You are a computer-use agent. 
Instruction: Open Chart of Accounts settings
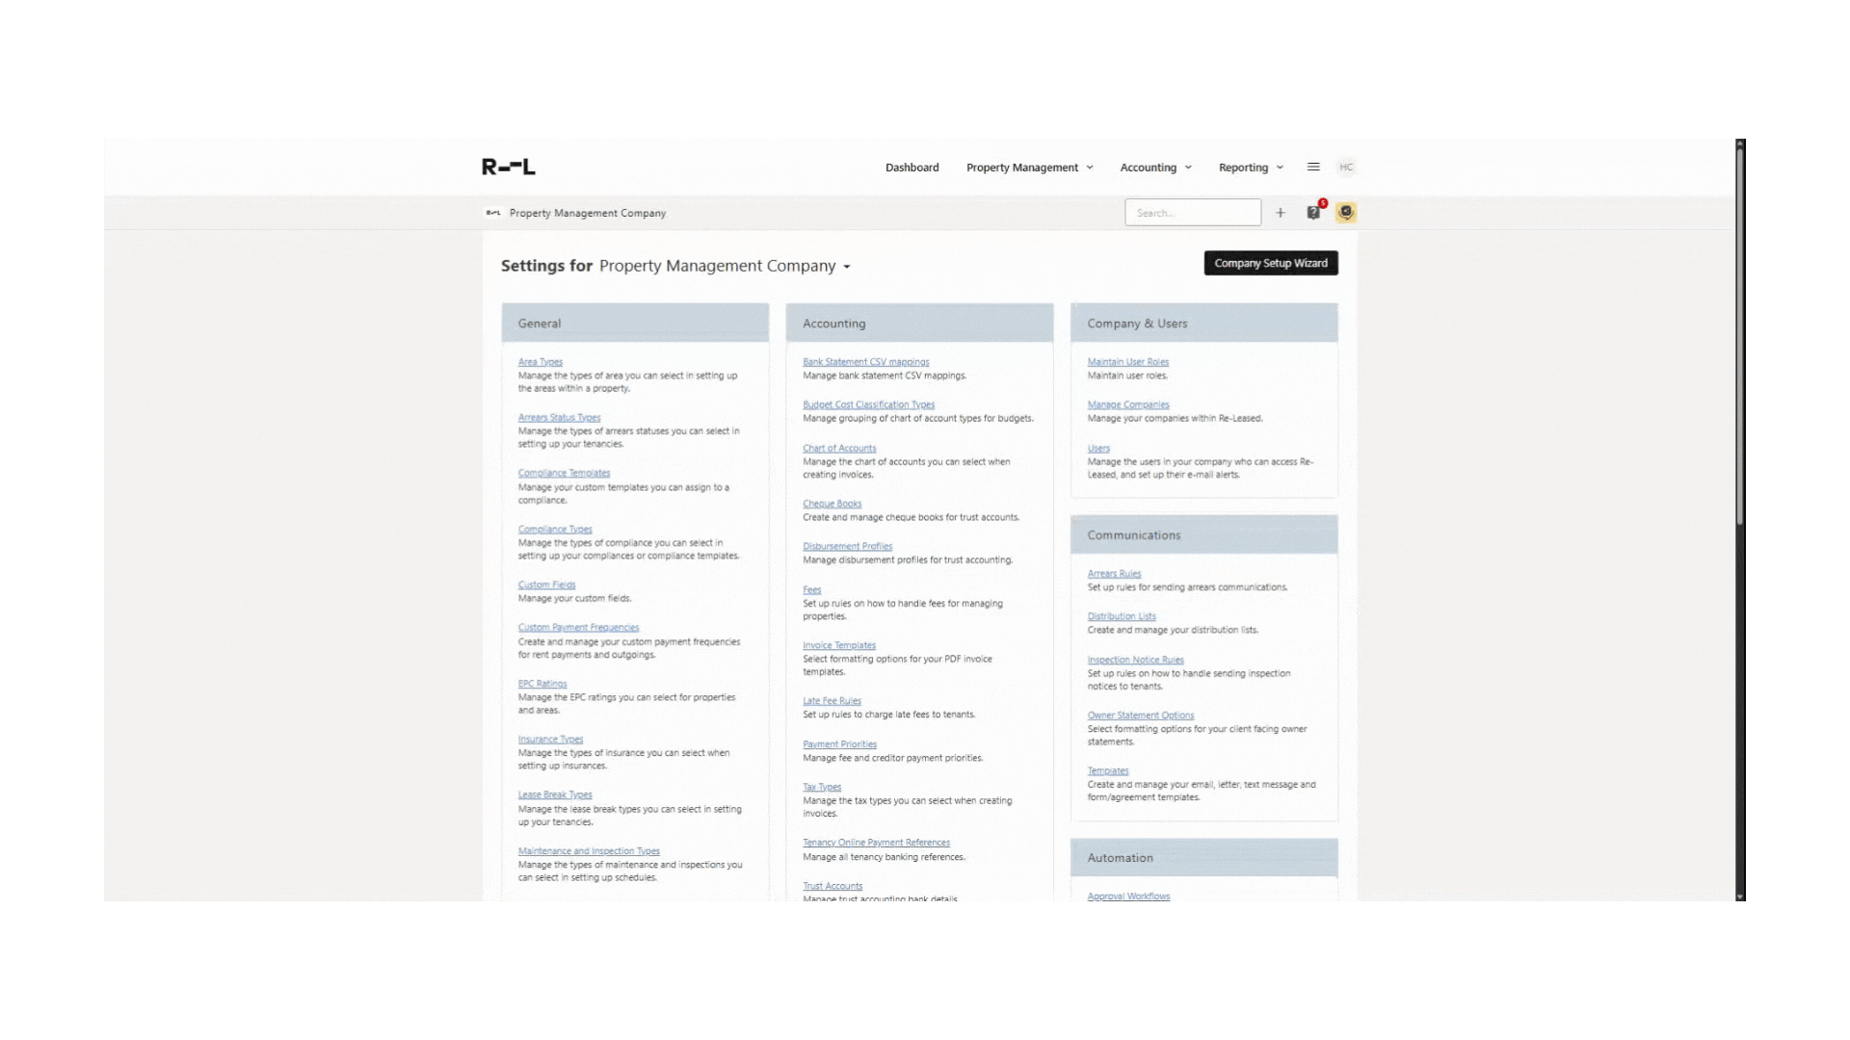(839, 448)
